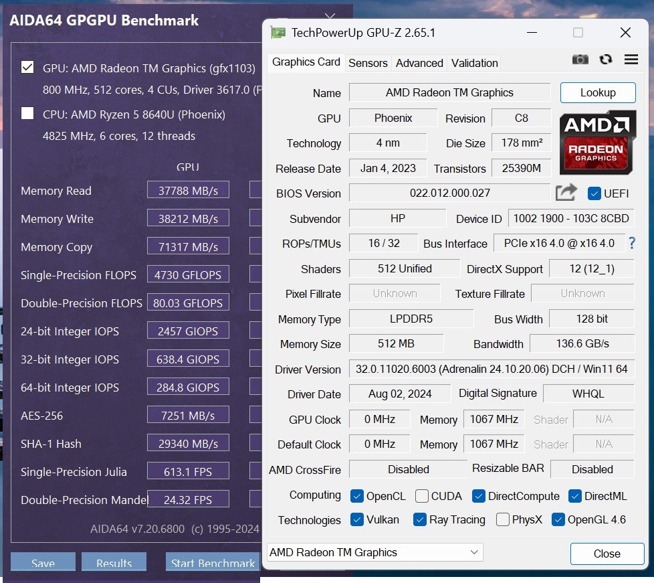Viewport: 654px width, 583px height.
Task: Select the Validation tab
Action: point(474,63)
